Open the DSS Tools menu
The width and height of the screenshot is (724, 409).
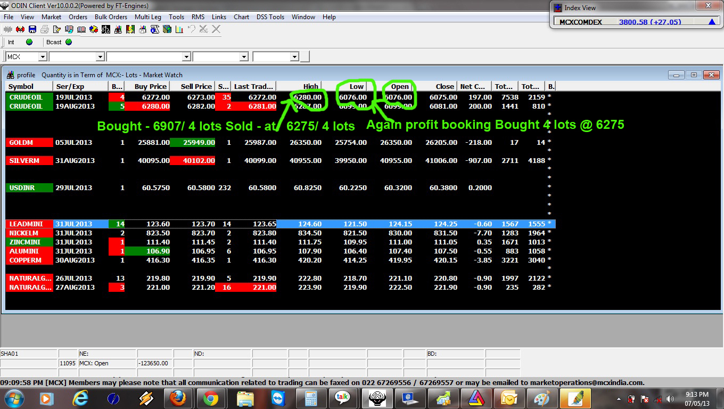click(x=270, y=17)
